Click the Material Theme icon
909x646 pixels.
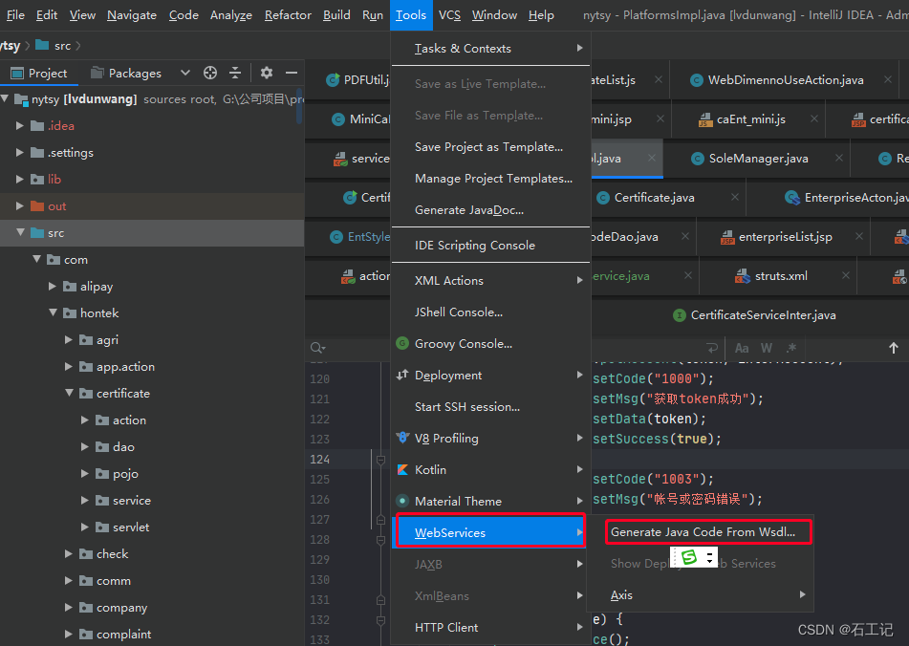[x=402, y=501]
